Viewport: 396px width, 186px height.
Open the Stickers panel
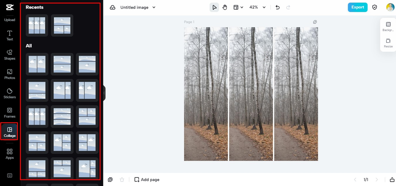coord(10,93)
